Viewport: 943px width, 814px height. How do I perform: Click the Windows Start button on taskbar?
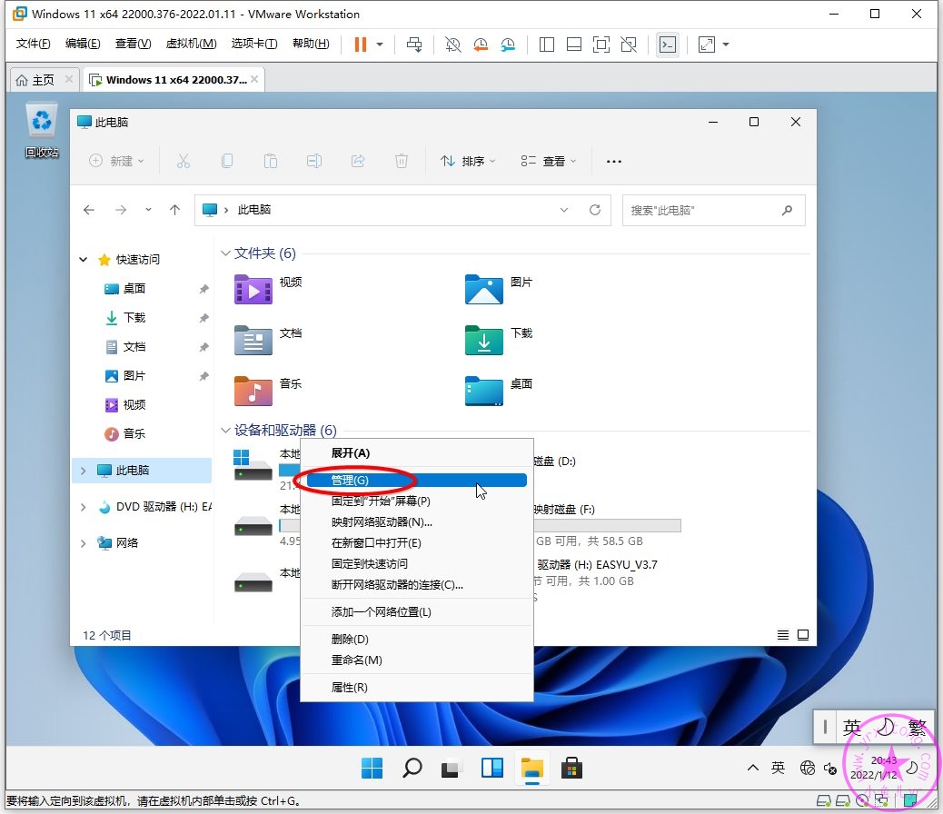point(372,769)
